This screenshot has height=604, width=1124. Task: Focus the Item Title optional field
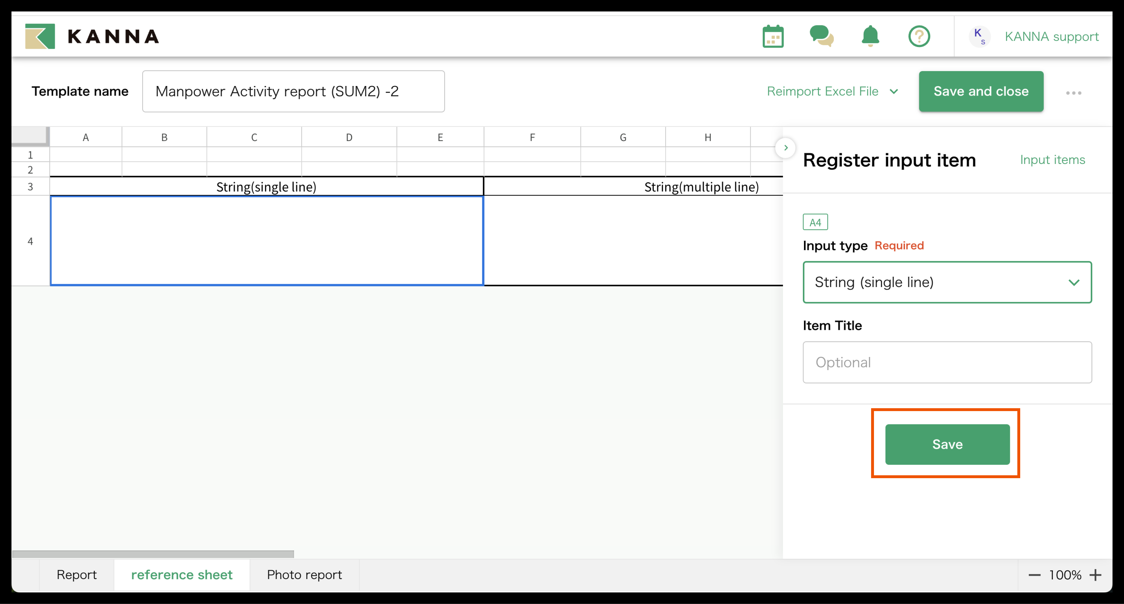click(947, 362)
